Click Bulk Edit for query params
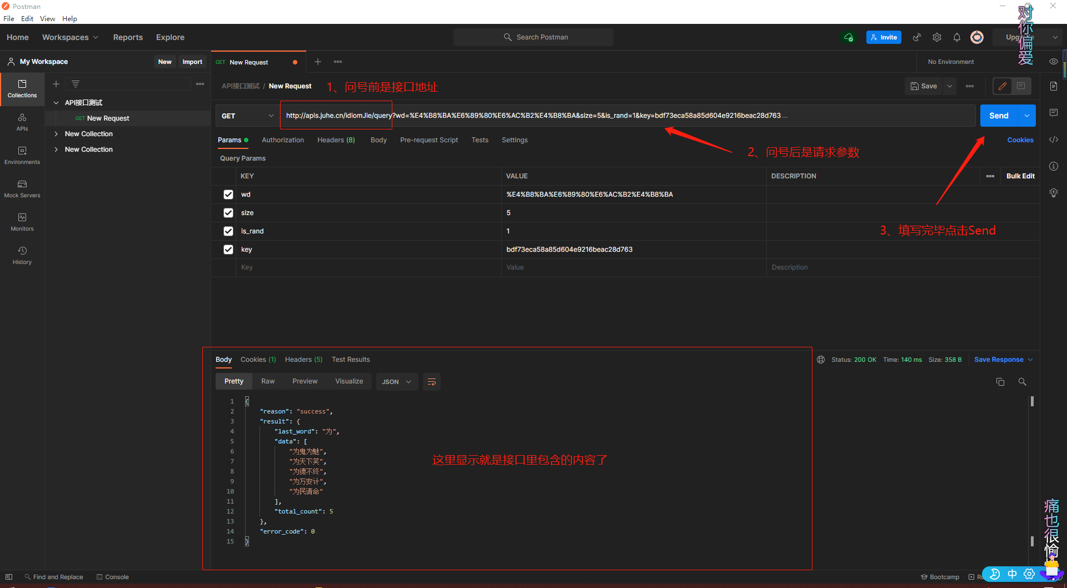Viewport: 1067px width, 588px height. (1020, 176)
